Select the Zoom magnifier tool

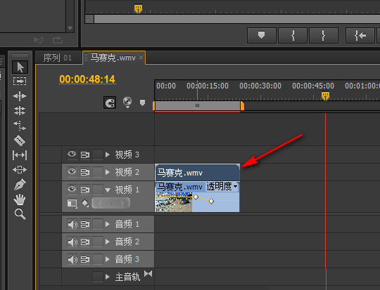pyautogui.click(x=20, y=214)
